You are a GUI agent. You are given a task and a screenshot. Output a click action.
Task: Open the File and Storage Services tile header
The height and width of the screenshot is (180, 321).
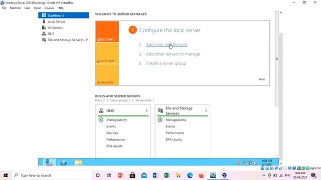(183, 110)
